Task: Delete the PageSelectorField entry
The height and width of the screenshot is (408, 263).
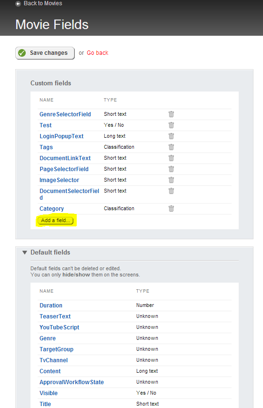Action: [x=171, y=169]
